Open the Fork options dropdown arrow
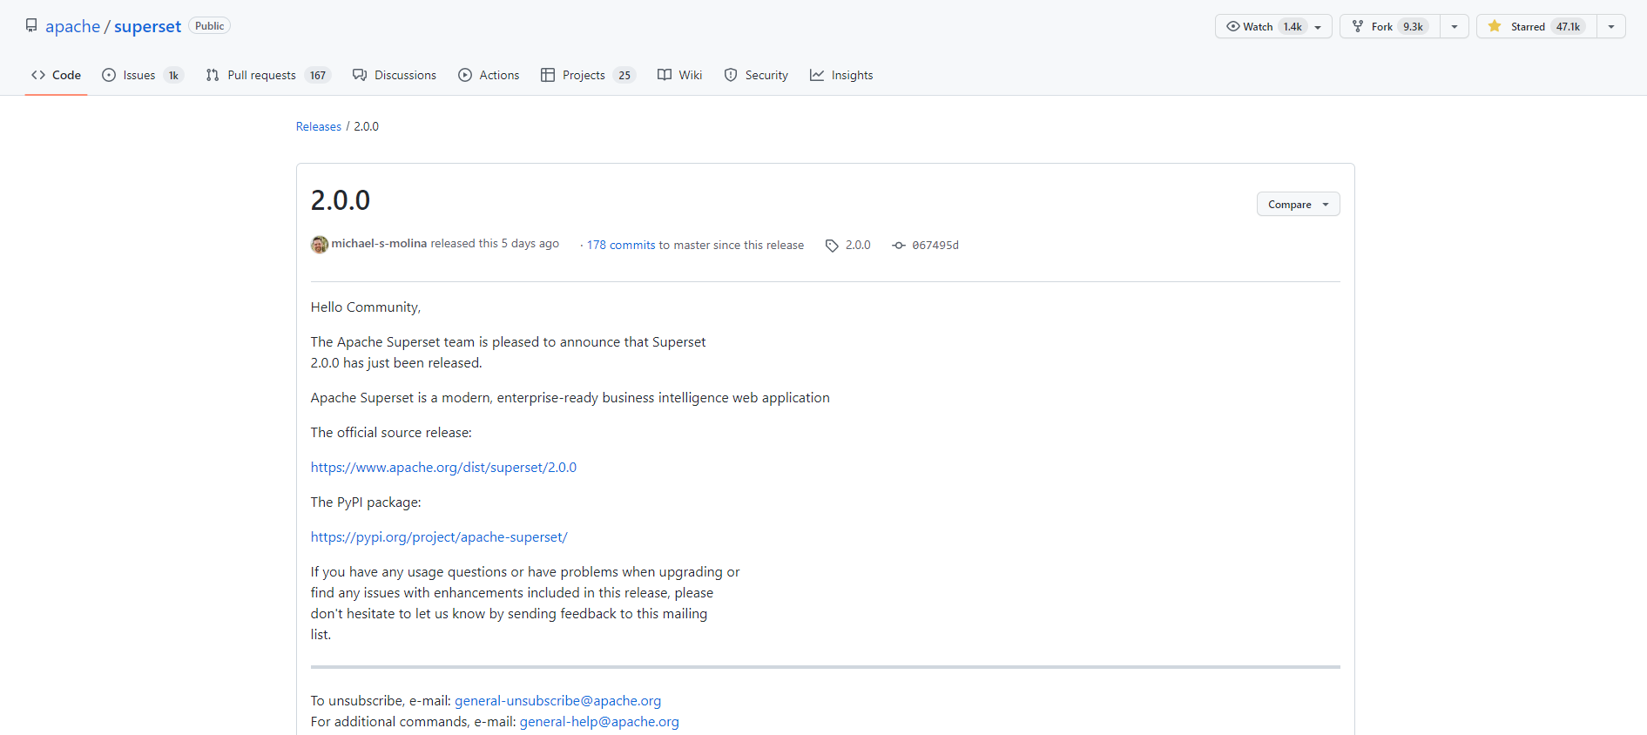Image resolution: width=1647 pixels, height=735 pixels. 1455,27
